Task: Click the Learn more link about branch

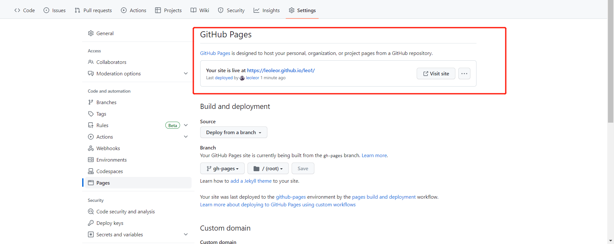Action: (374, 155)
